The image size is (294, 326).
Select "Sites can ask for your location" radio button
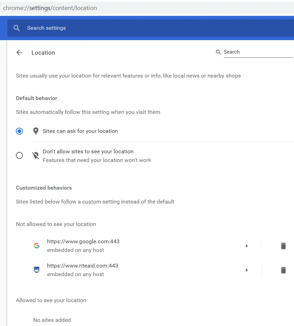19,131
